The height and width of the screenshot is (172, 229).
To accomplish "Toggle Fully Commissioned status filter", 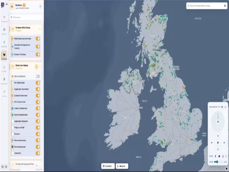I will pos(38,115).
